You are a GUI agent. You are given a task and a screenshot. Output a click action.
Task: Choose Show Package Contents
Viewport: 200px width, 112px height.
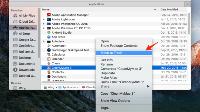(x=124, y=46)
